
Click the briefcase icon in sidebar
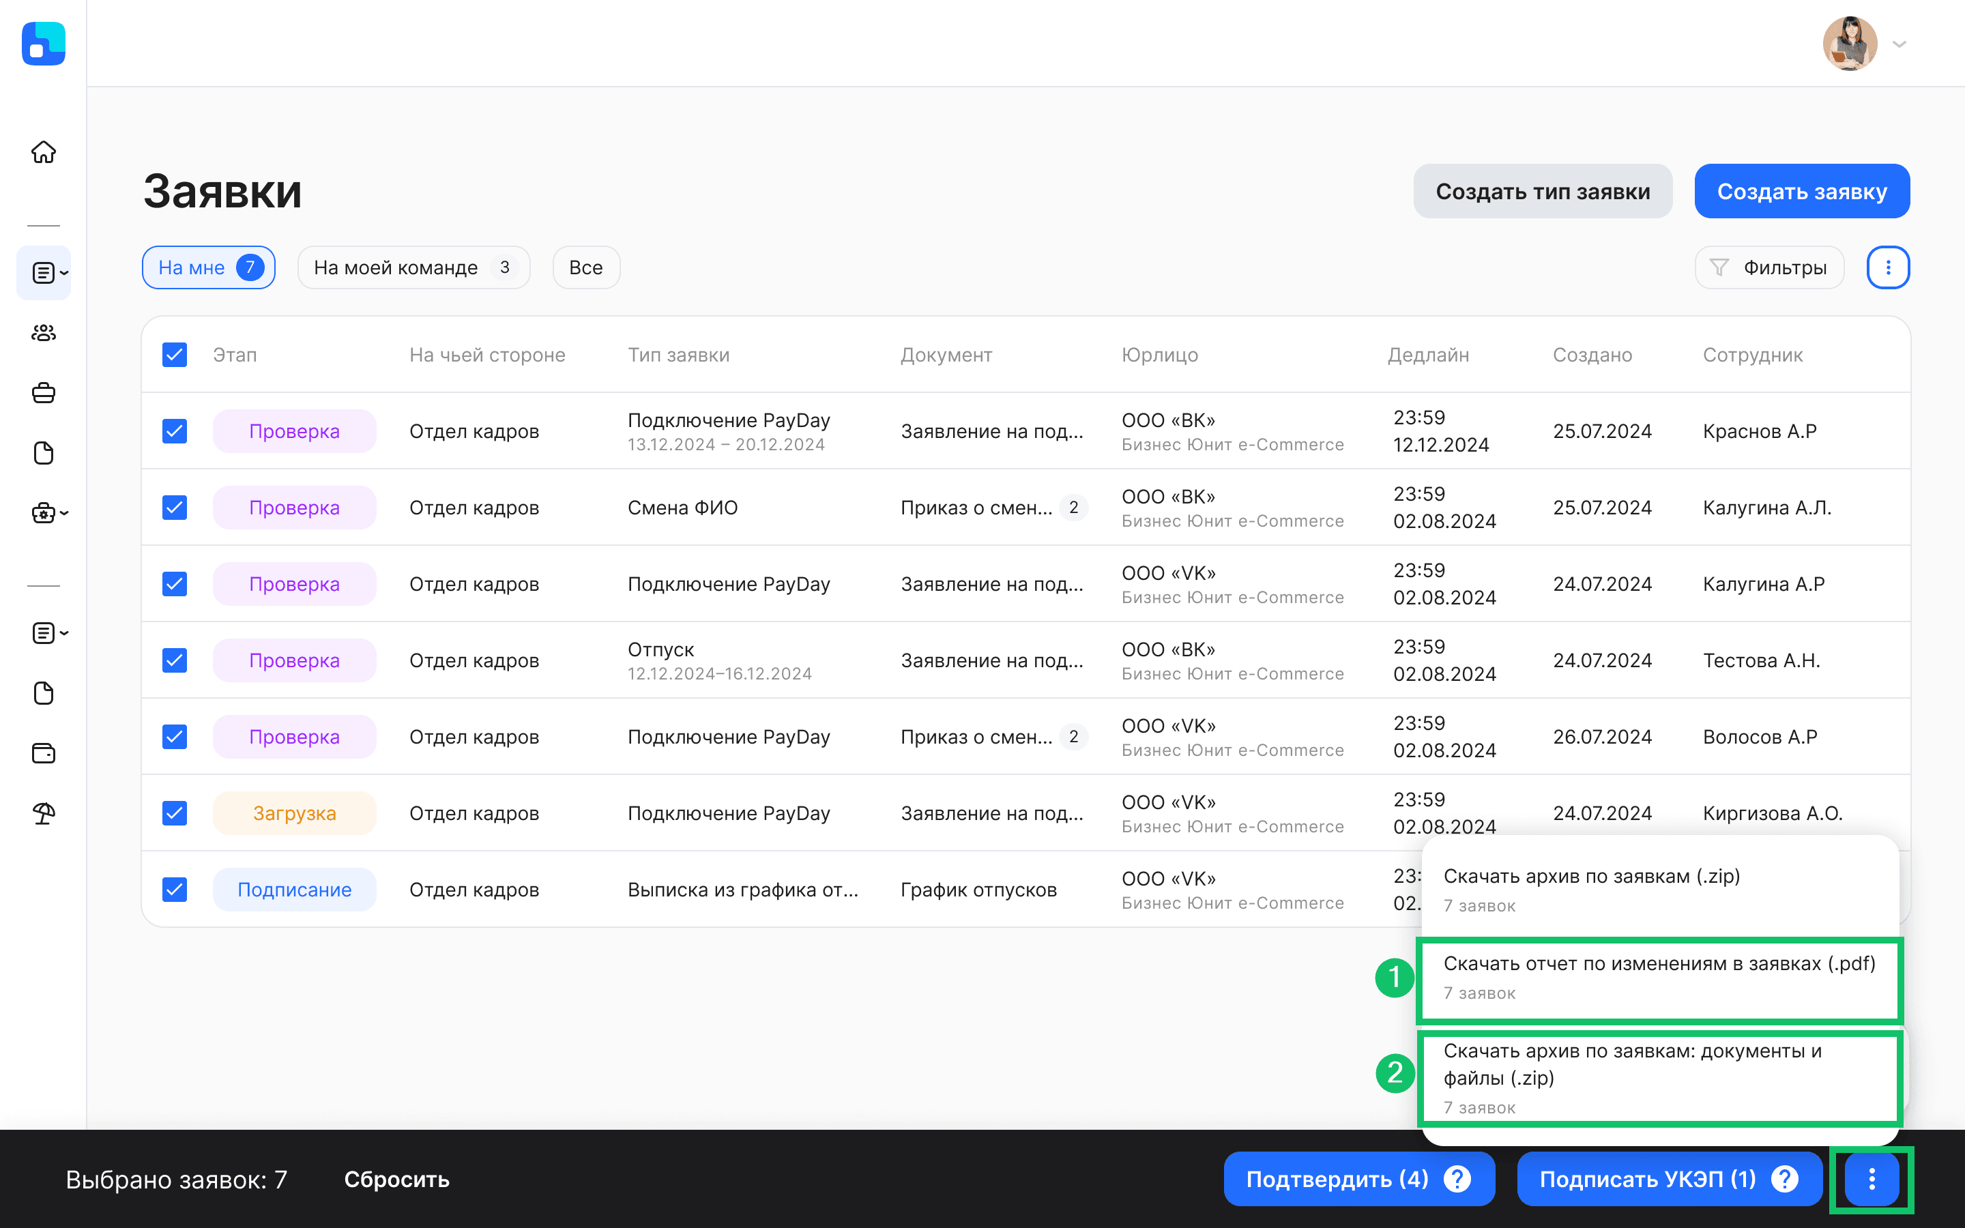point(43,393)
